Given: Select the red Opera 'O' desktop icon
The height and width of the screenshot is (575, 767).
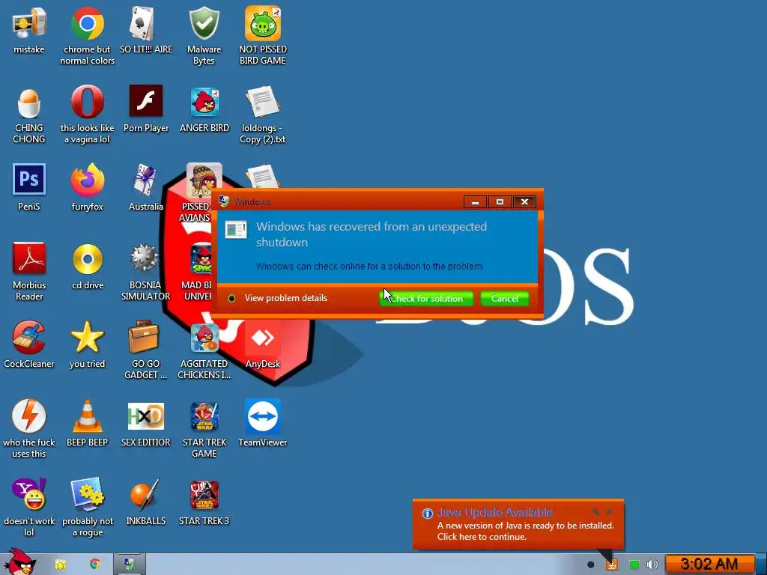Looking at the screenshot, I should (87, 102).
